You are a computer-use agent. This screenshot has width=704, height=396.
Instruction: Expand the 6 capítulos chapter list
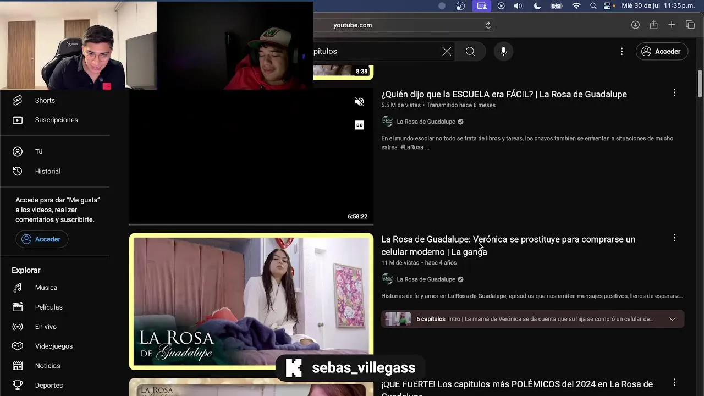point(672,319)
